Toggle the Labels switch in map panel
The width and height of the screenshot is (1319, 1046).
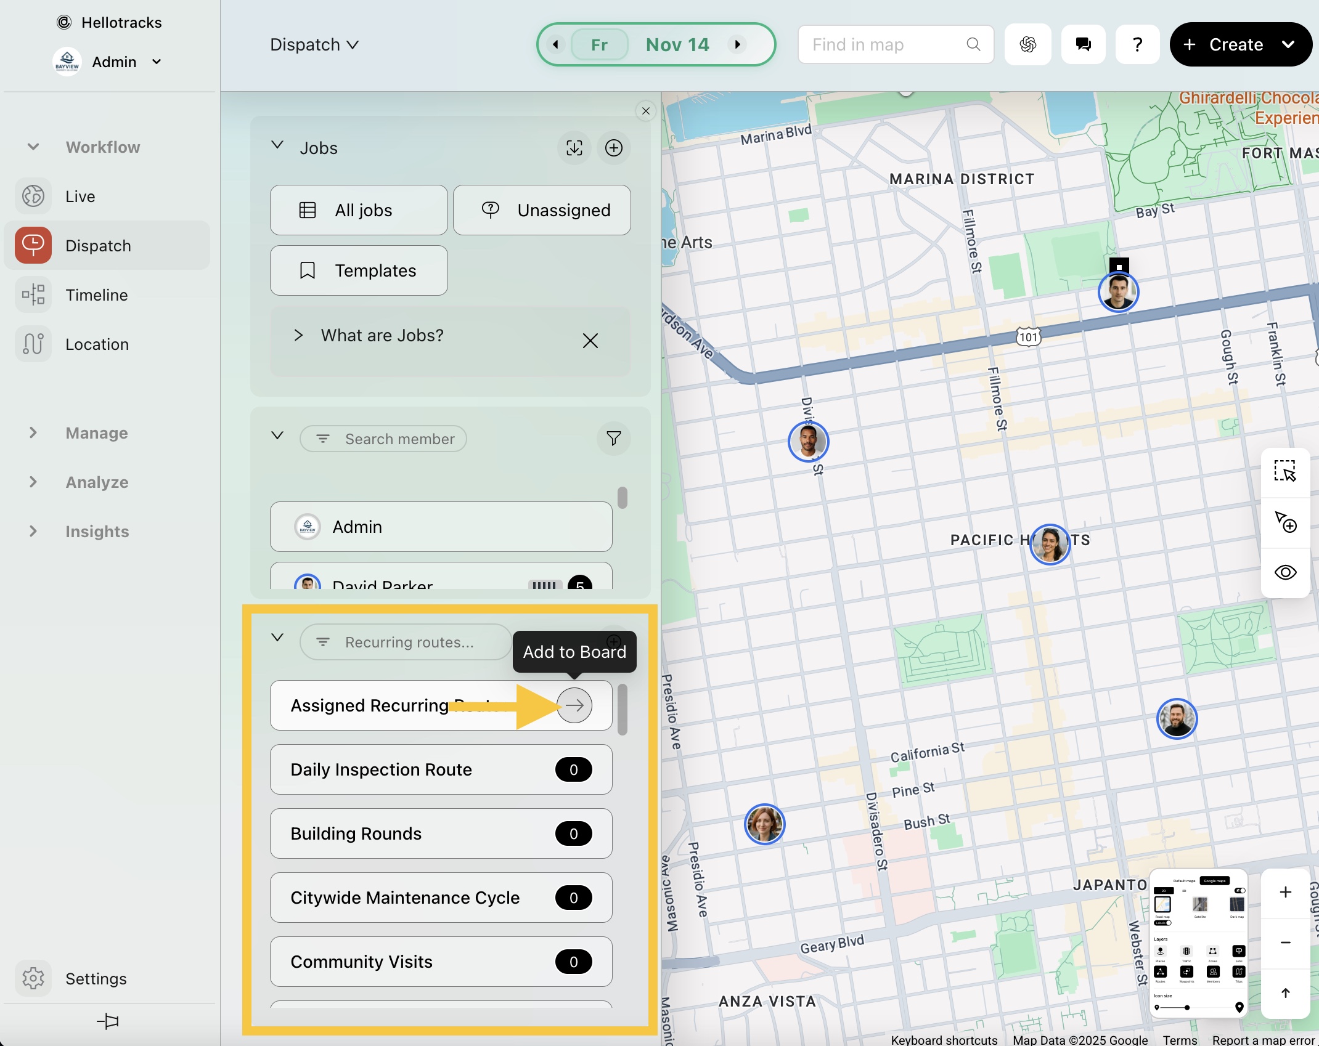click(x=1163, y=923)
